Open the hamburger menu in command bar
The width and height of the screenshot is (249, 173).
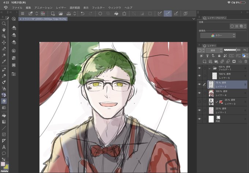23,14
